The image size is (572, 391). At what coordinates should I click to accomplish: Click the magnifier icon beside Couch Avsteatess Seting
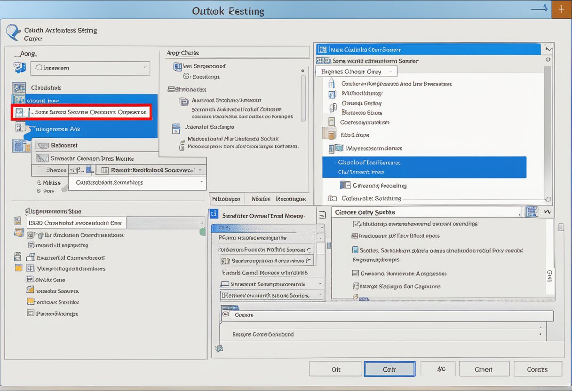(x=13, y=32)
